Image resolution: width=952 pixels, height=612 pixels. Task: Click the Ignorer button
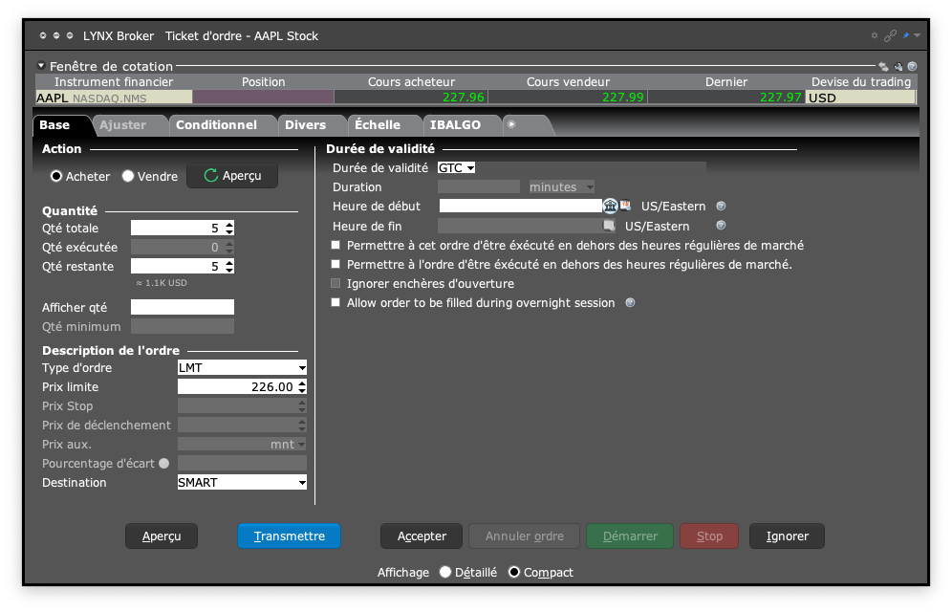(787, 536)
